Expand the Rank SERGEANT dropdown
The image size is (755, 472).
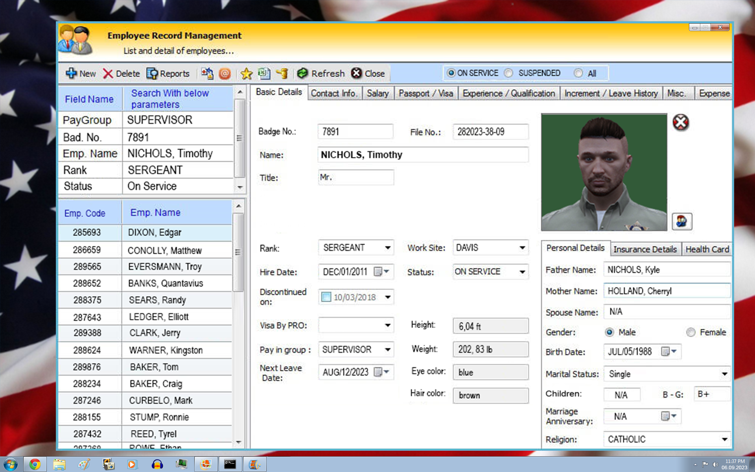click(388, 248)
